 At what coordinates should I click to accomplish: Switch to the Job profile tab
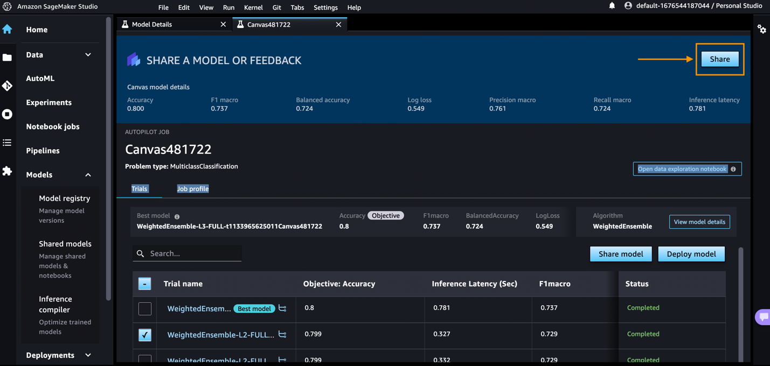point(193,189)
